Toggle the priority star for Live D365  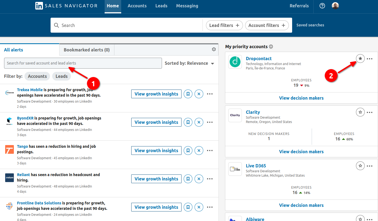pos(360,166)
